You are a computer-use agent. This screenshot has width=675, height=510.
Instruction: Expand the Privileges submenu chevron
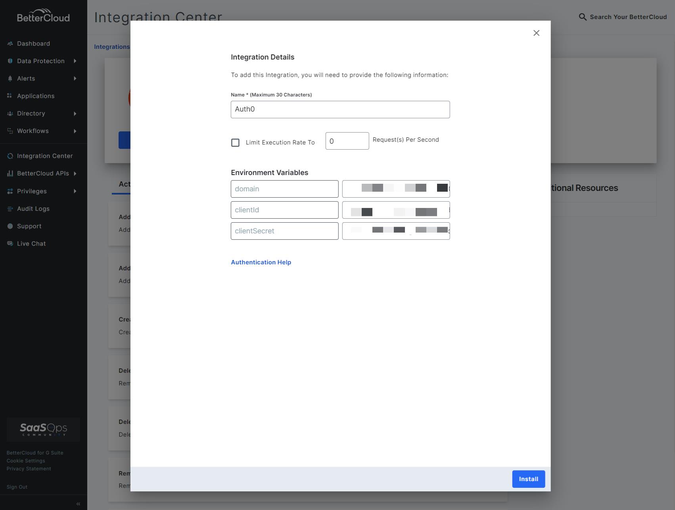(75, 191)
